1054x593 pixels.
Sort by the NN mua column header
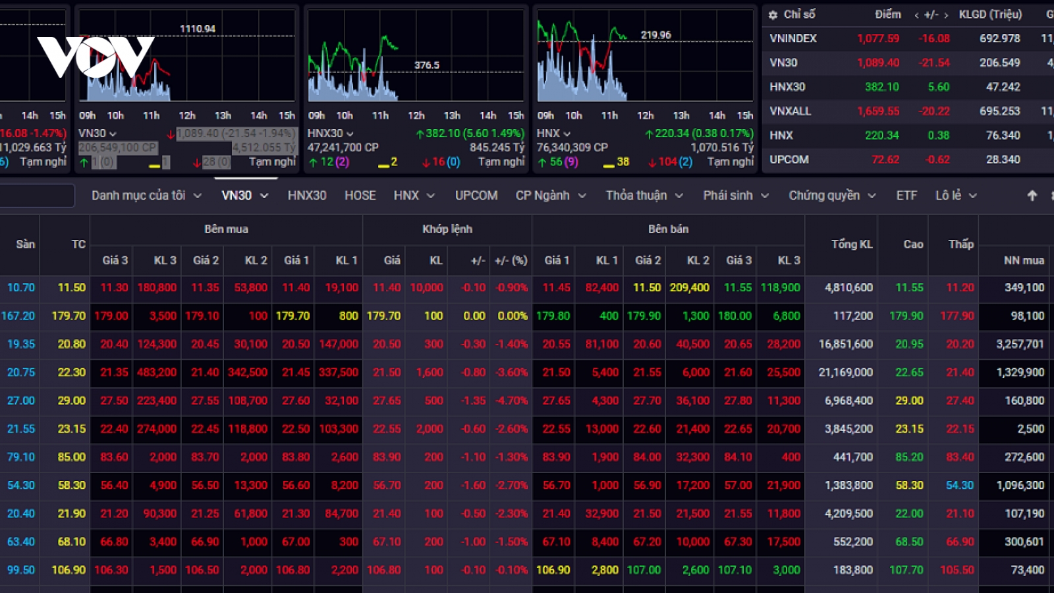tap(1024, 260)
